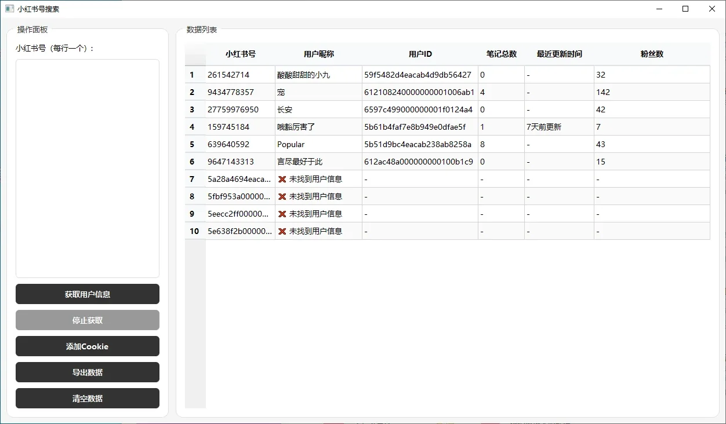Click the greyed-out 停止获取 button

pyautogui.click(x=88, y=320)
